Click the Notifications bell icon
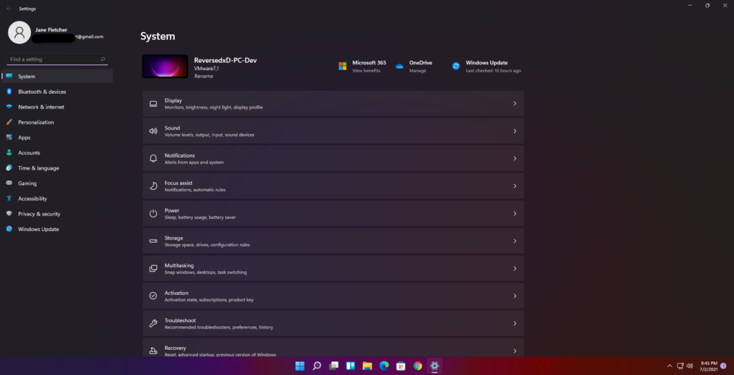This screenshot has height=375, width=734. (153, 158)
